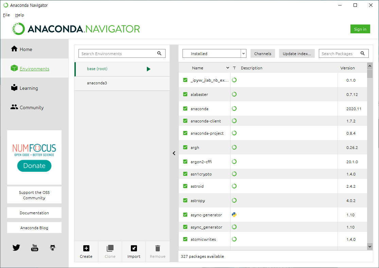379x268 pixels.
Task: Click Support the OSS Community link
Action: [x=34, y=195]
